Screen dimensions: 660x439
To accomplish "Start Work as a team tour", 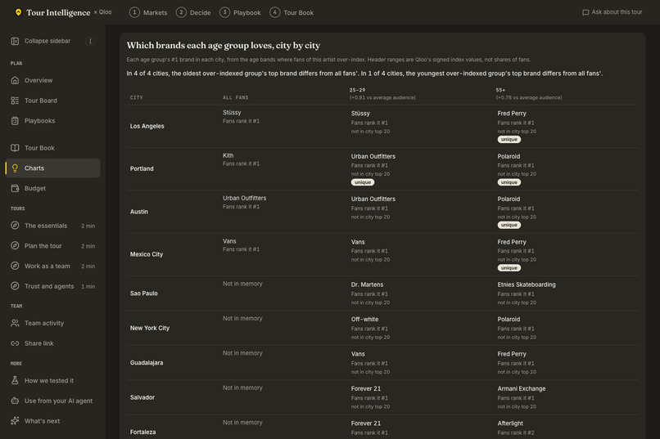I will [x=53, y=266].
